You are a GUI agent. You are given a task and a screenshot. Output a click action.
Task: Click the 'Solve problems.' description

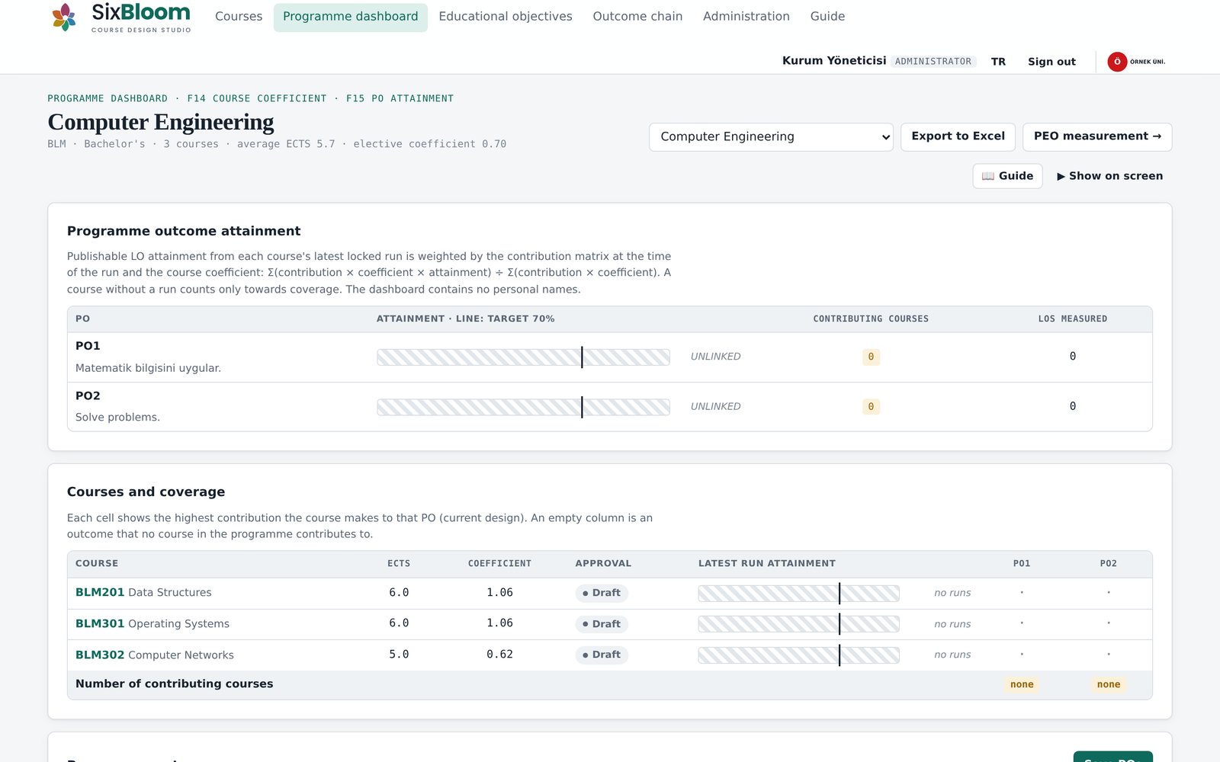coord(117,418)
